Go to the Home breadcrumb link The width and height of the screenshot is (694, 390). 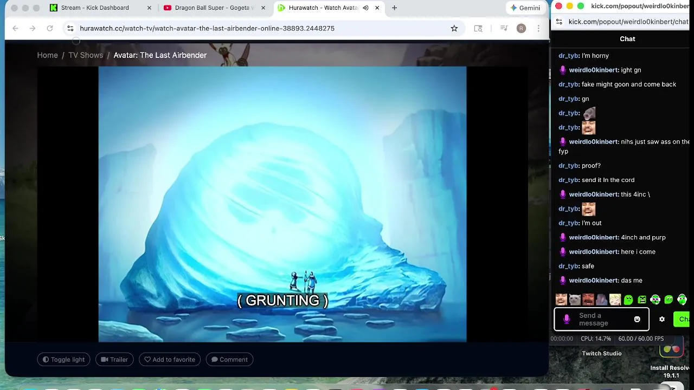pyautogui.click(x=47, y=55)
